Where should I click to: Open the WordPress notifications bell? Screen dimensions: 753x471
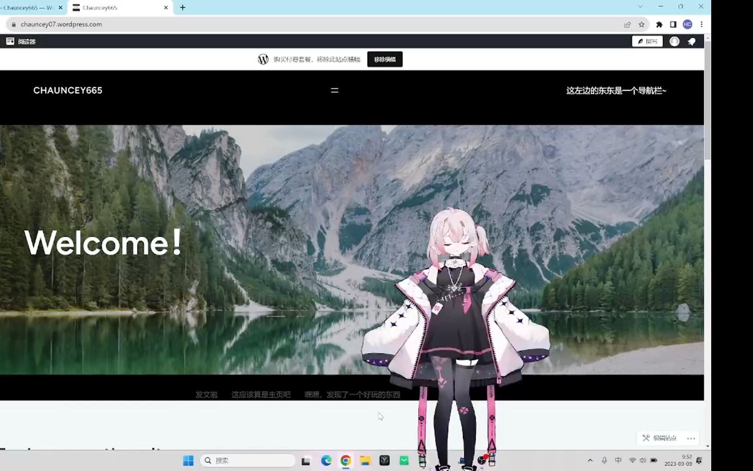(692, 41)
